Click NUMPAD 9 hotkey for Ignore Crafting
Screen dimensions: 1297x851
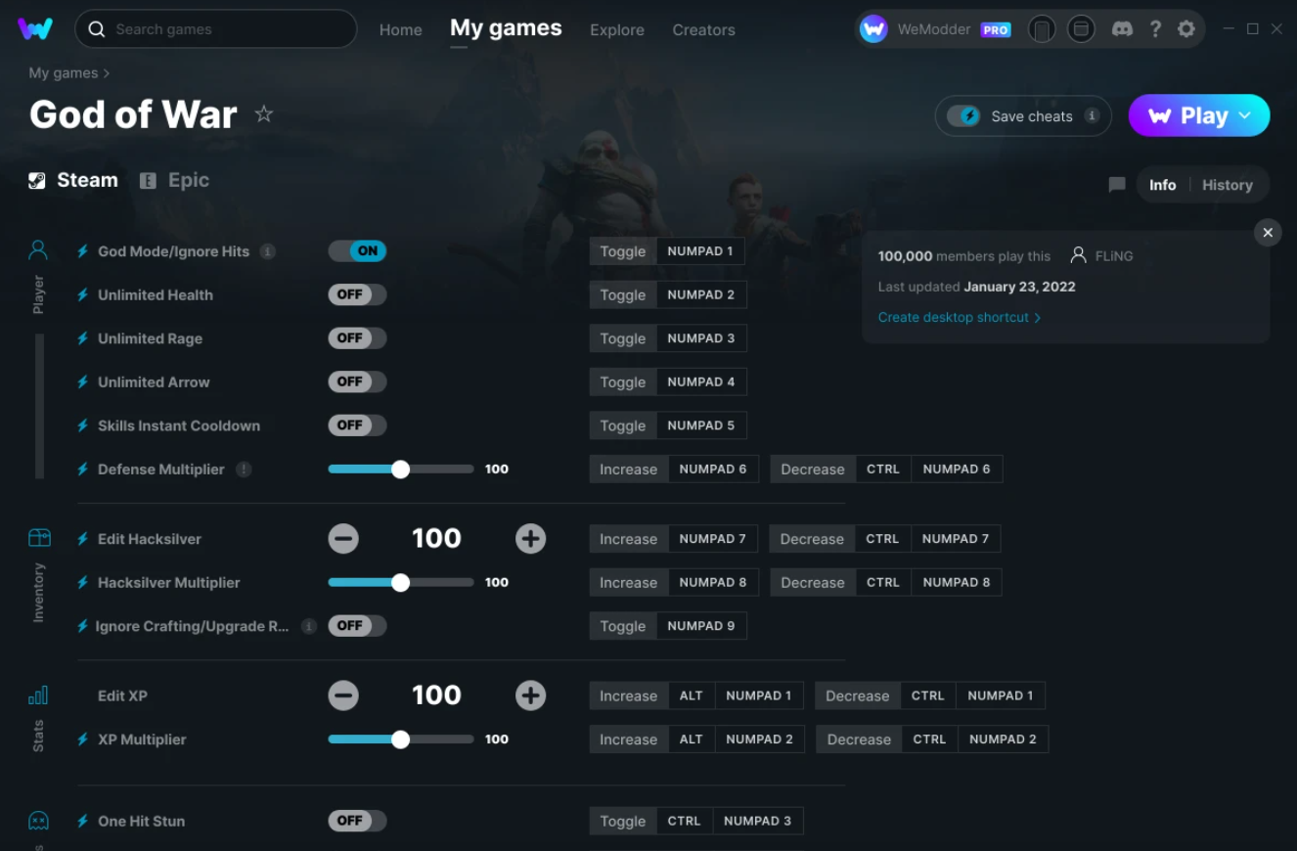700,626
